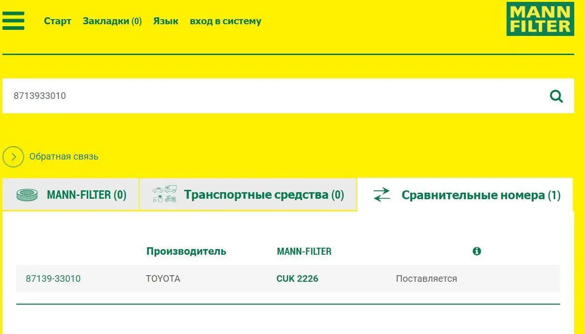Select the Сравнительные номера (1) tab
The image size is (585, 334).
coord(465,195)
